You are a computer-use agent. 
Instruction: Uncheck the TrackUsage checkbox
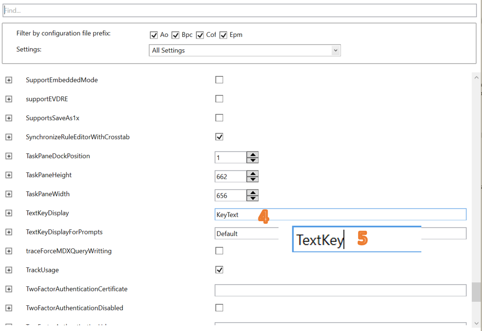point(219,270)
